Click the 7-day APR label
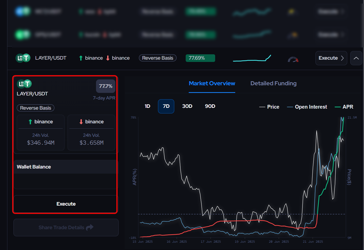This screenshot has height=250, width=364. [104, 98]
